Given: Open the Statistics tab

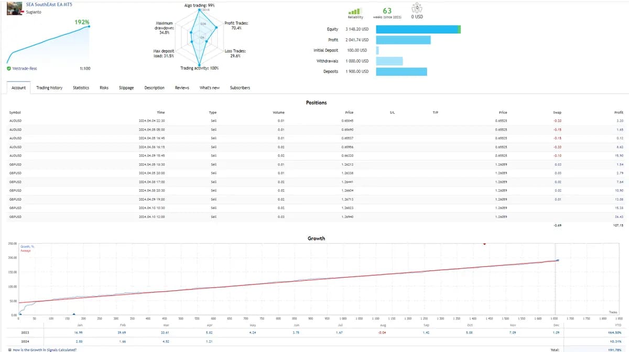Looking at the screenshot, I should (81, 87).
